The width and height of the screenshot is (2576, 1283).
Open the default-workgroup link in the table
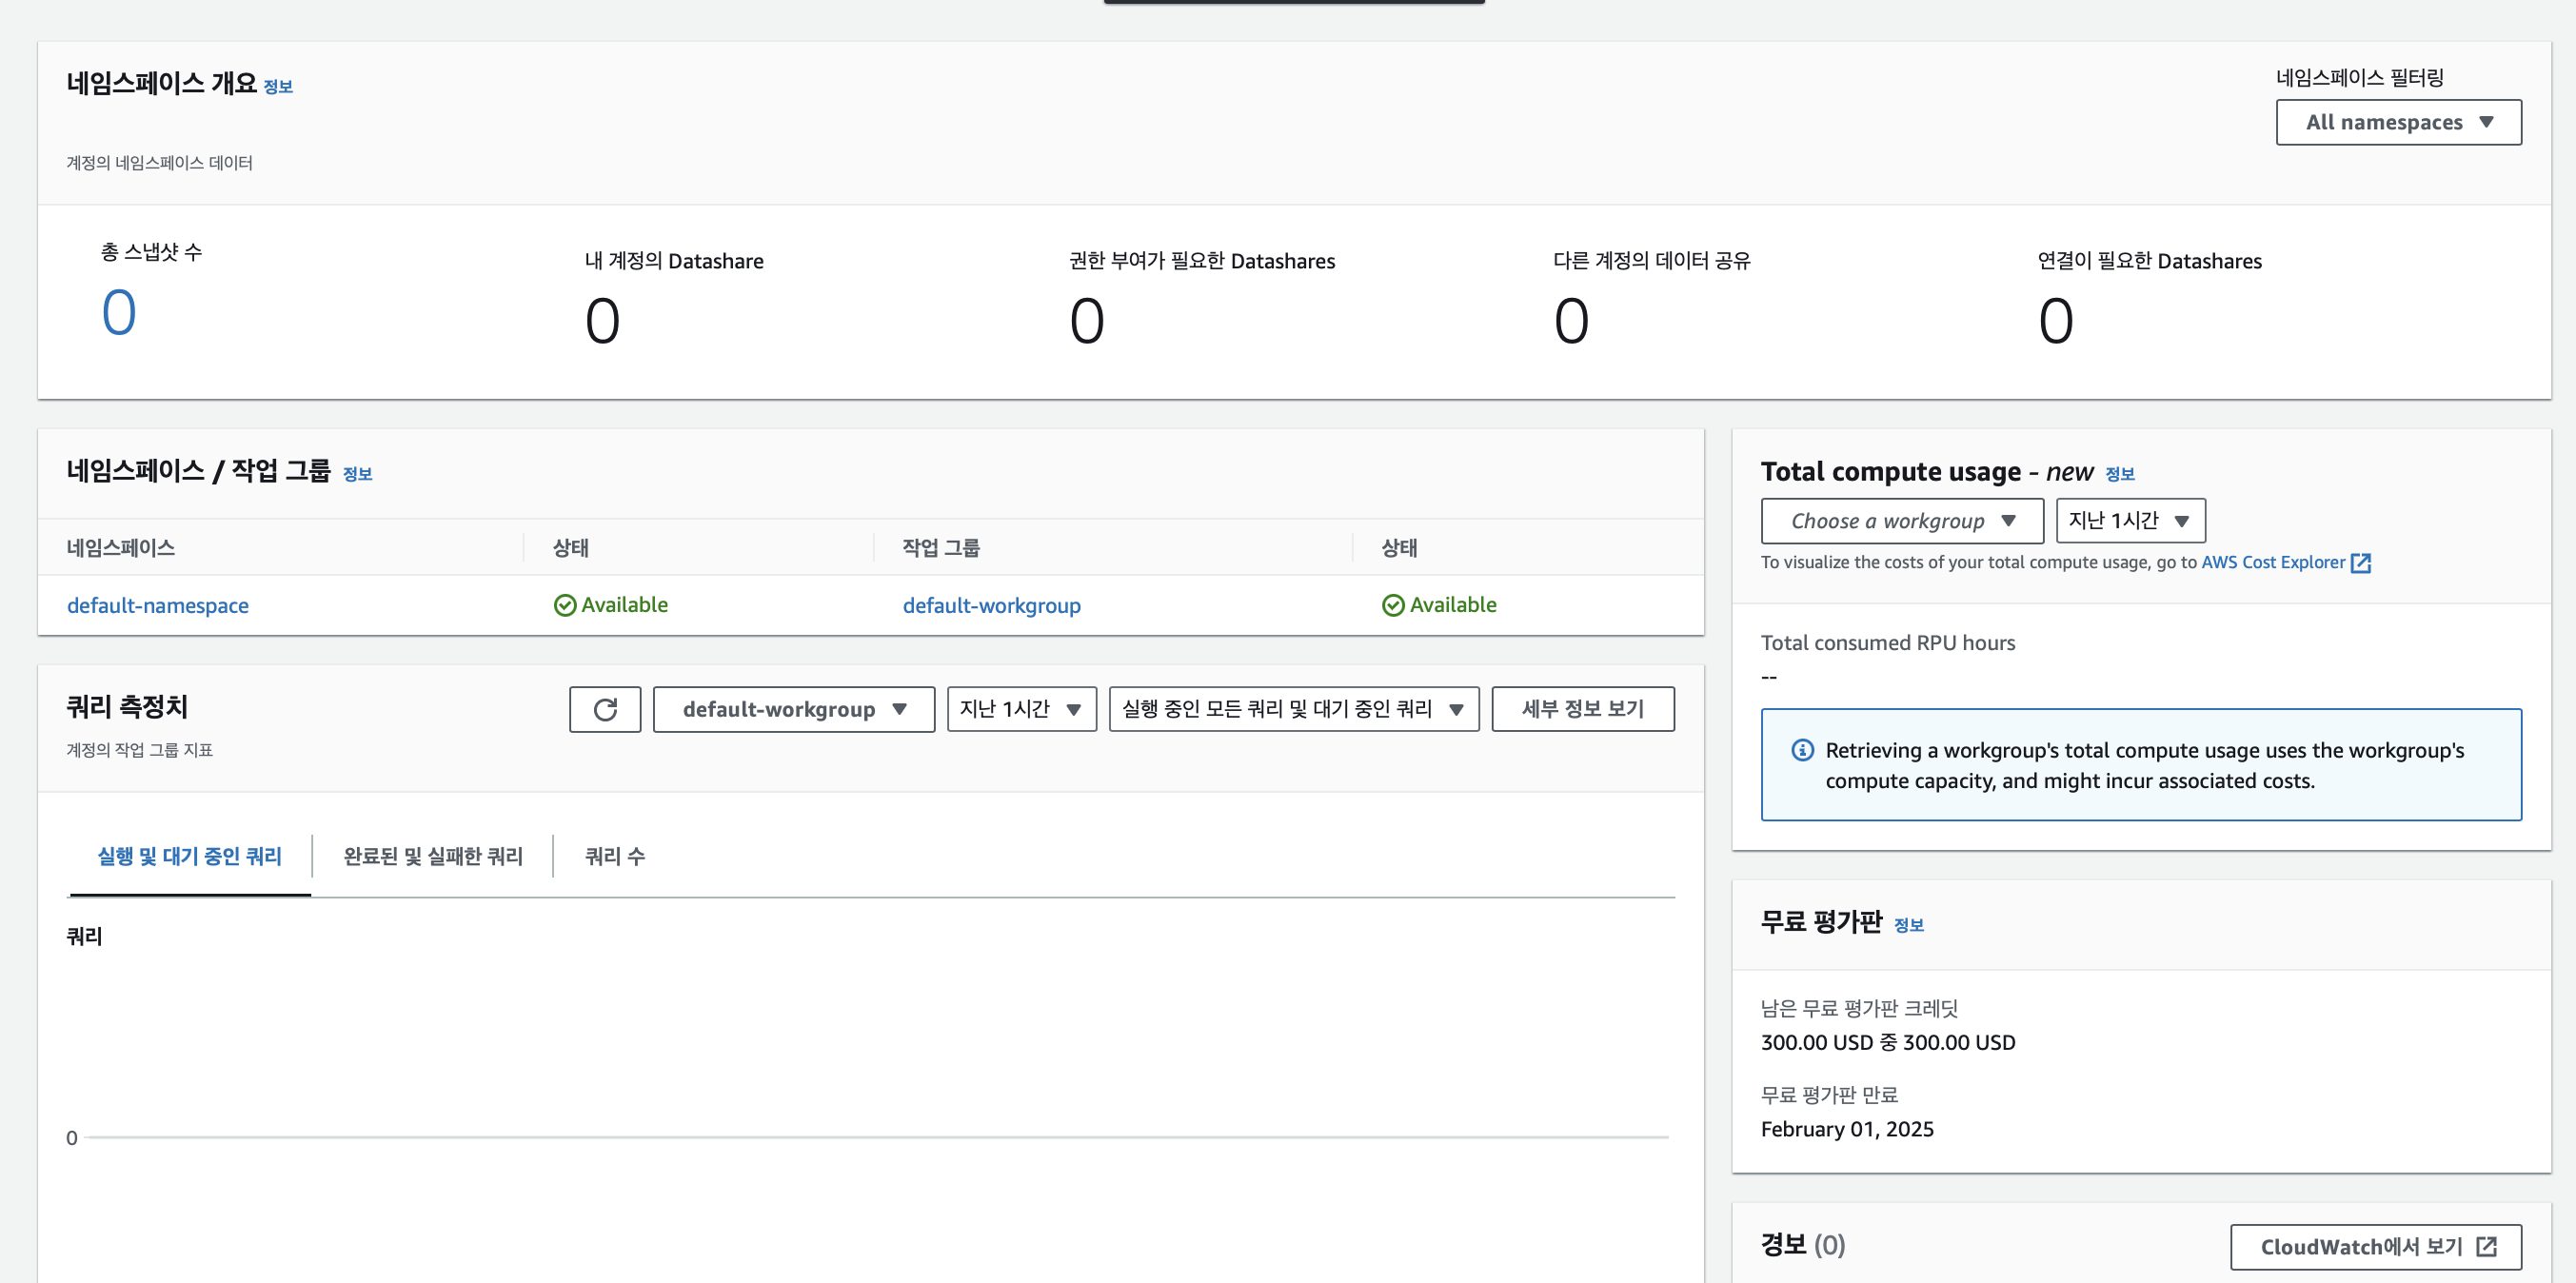point(991,606)
